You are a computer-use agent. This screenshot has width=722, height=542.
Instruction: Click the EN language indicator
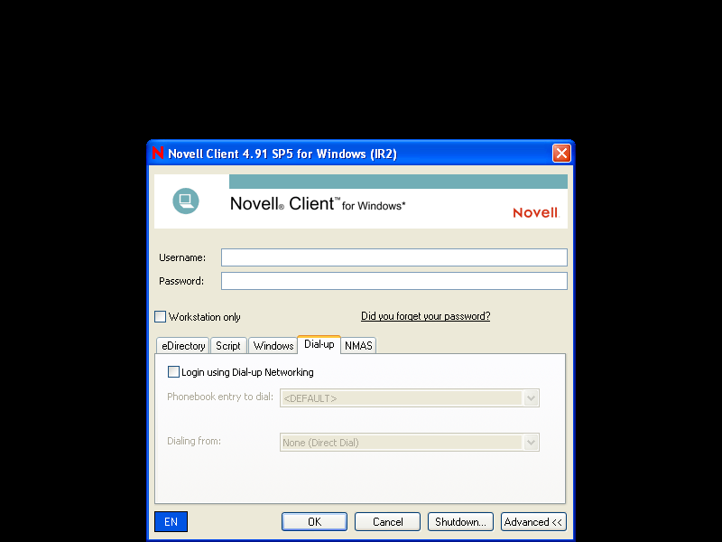tap(171, 522)
